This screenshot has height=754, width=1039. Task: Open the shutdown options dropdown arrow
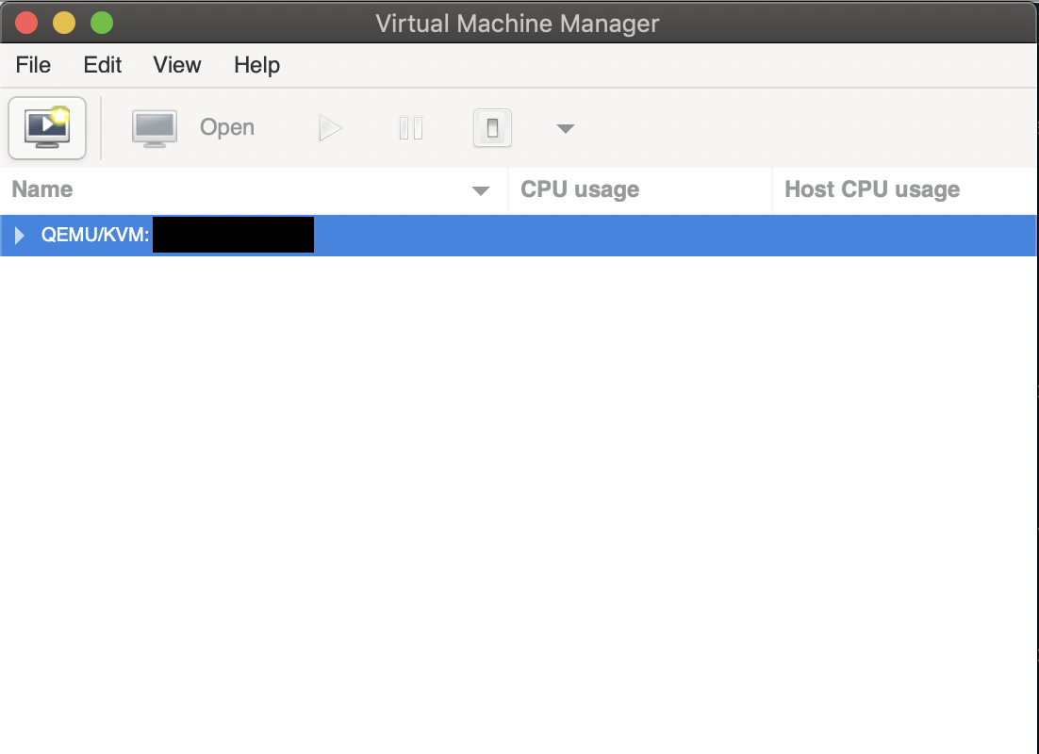(565, 128)
